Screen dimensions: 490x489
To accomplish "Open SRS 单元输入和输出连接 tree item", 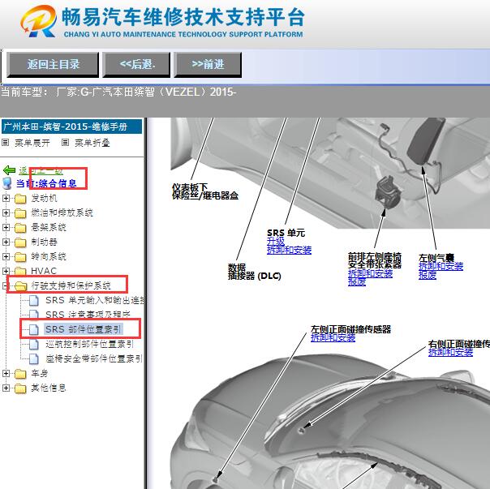I will tap(95, 300).
